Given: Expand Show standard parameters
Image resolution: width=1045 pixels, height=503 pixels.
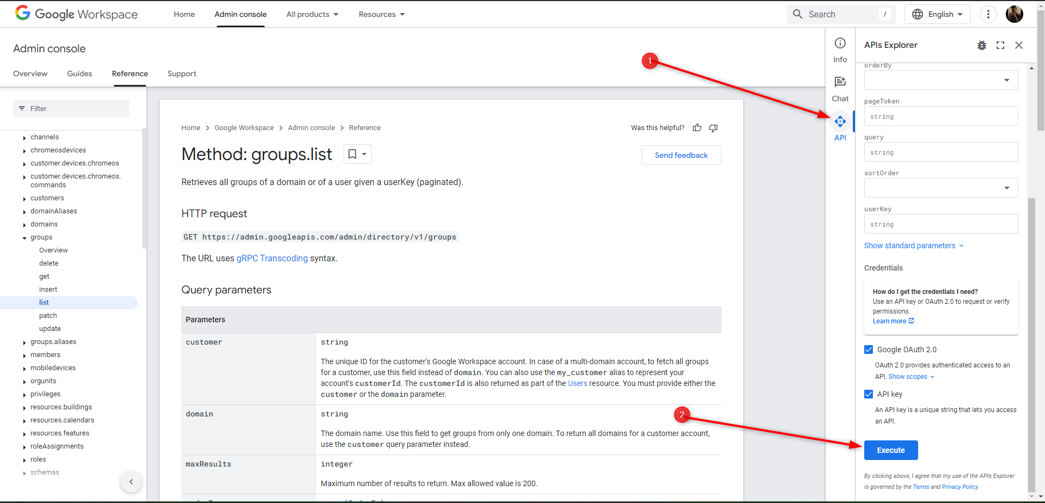Looking at the screenshot, I should (x=914, y=246).
